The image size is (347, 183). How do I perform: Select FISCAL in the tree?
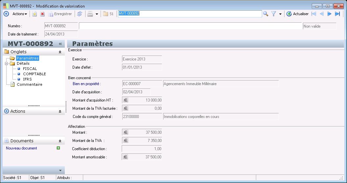[x=30, y=69]
